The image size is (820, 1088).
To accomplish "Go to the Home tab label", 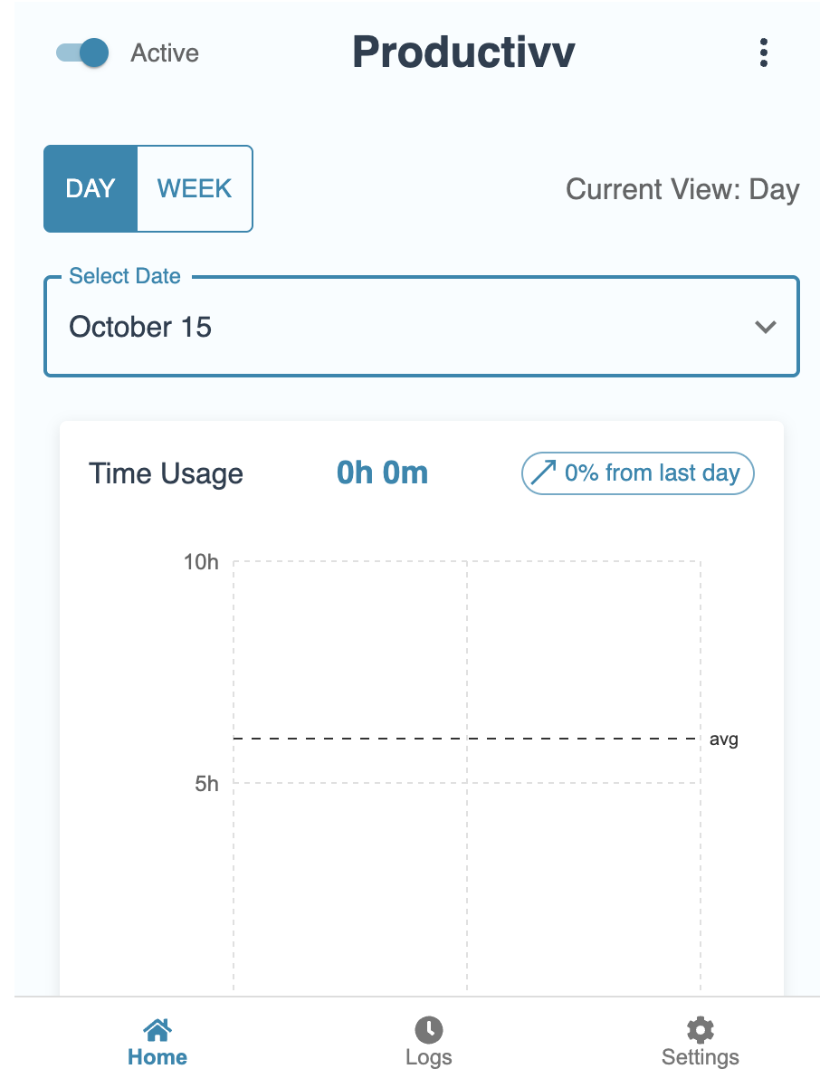I will click(x=157, y=1057).
